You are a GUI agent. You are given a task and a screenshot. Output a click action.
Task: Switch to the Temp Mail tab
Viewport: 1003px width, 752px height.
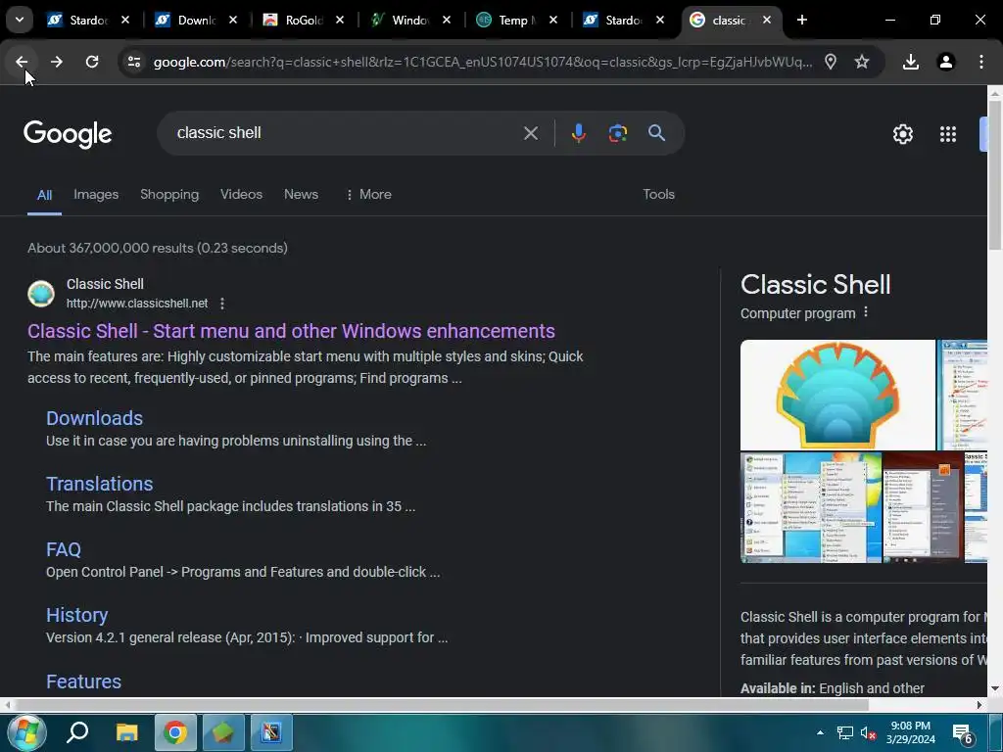tap(508, 20)
